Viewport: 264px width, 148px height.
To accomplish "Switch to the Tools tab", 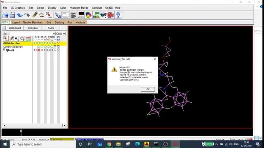I will coord(51,28).
